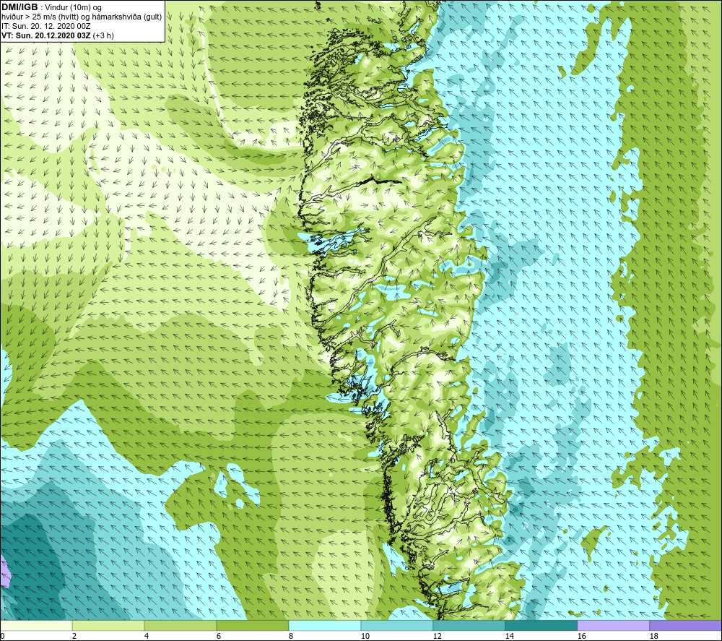The image size is (722, 641).
Task: Click the 10–12 m/s turquoise swatch
Action: (x=397, y=626)
